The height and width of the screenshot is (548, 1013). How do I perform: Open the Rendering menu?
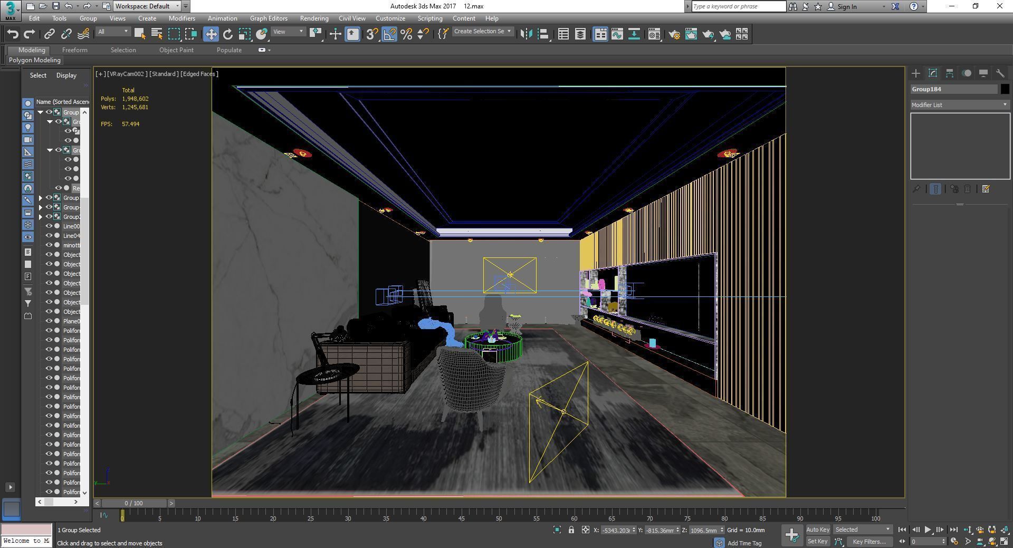(x=314, y=18)
